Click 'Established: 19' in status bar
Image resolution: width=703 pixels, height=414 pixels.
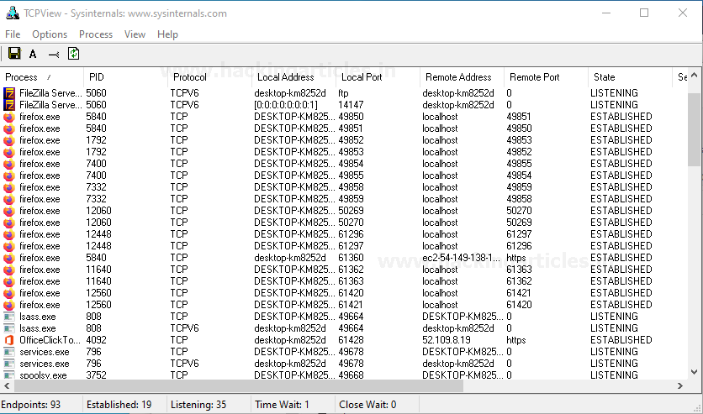pyautogui.click(x=119, y=405)
